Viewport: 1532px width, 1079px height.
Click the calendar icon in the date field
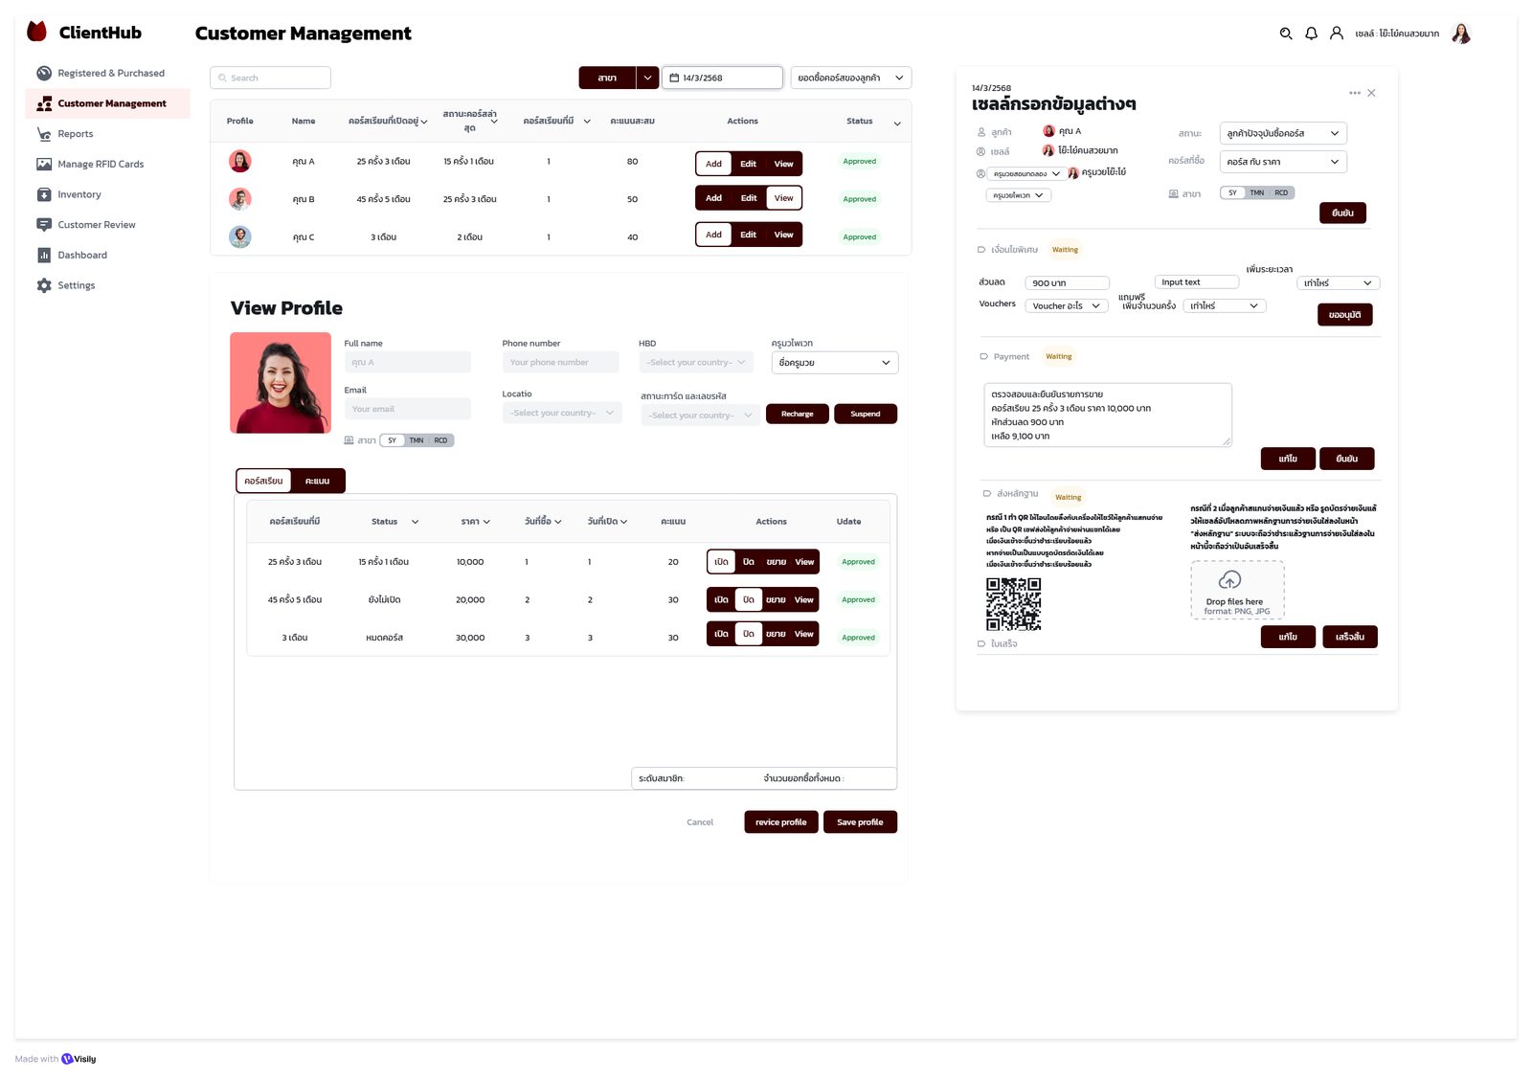tap(674, 78)
